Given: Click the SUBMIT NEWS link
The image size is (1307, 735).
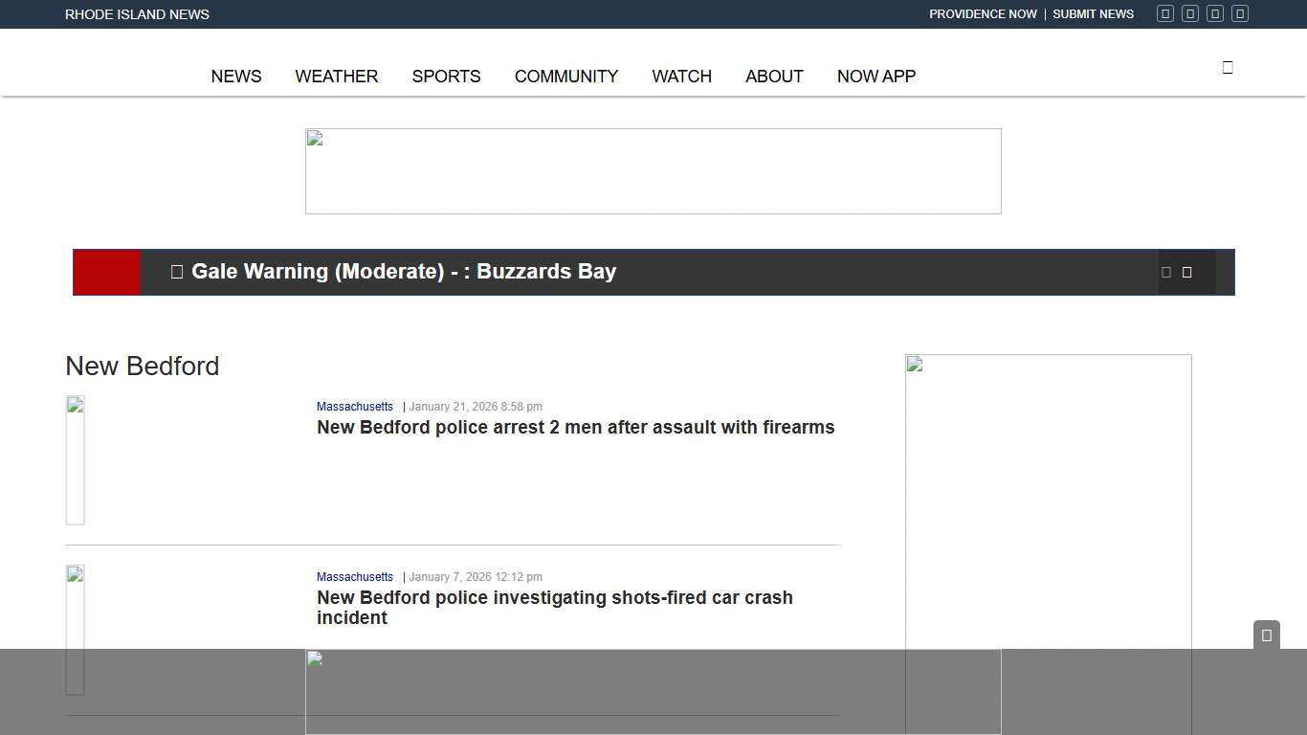Looking at the screenshot, I should tap(1093, 14).
